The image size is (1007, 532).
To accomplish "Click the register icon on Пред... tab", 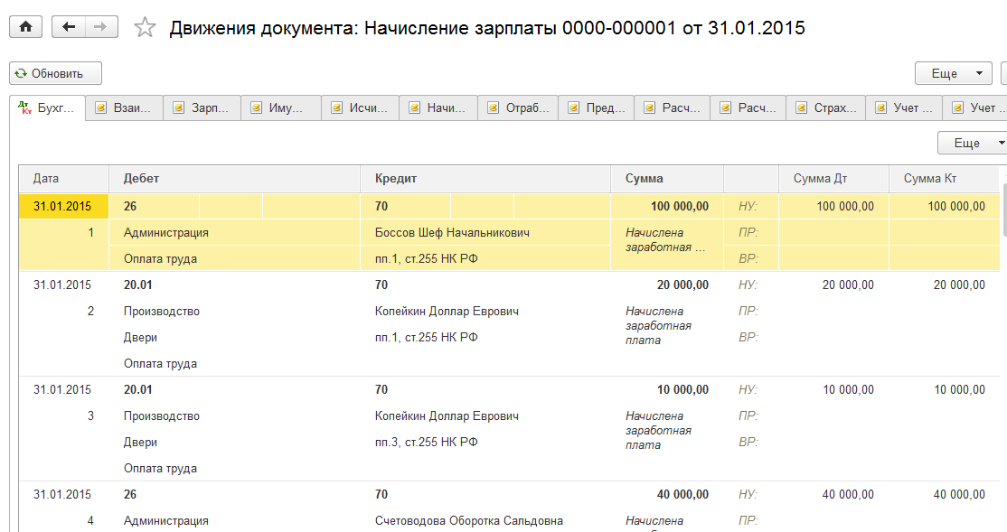I will (573, 107).
